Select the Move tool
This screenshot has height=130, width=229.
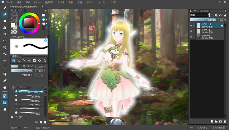click(x=5, y=61)
